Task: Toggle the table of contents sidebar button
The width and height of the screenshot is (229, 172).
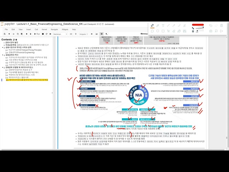Action: pos(102,34)
